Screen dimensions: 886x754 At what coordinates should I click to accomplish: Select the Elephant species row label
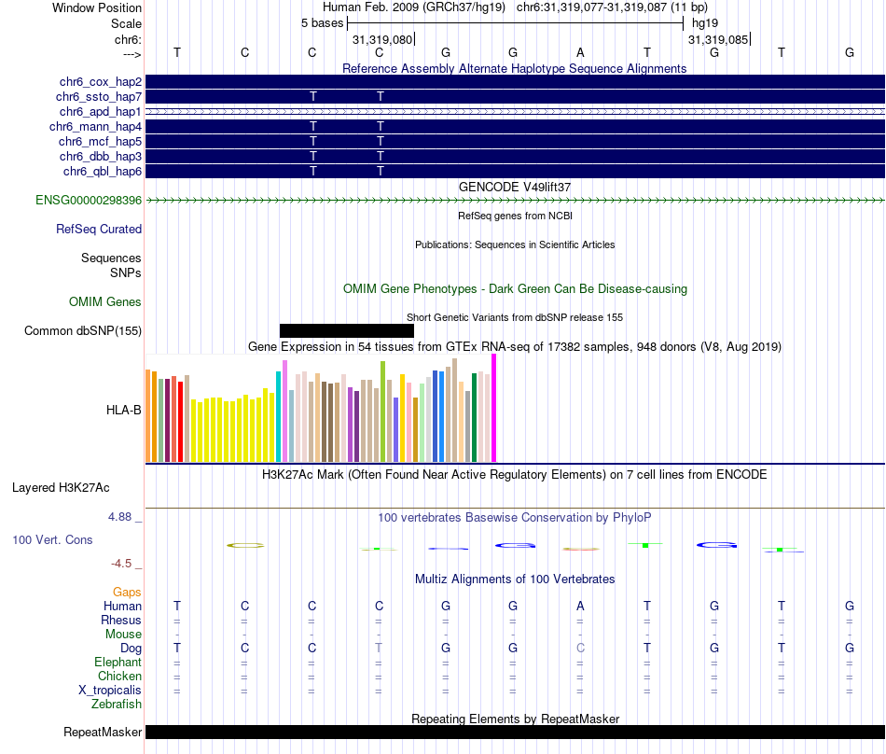118,662
